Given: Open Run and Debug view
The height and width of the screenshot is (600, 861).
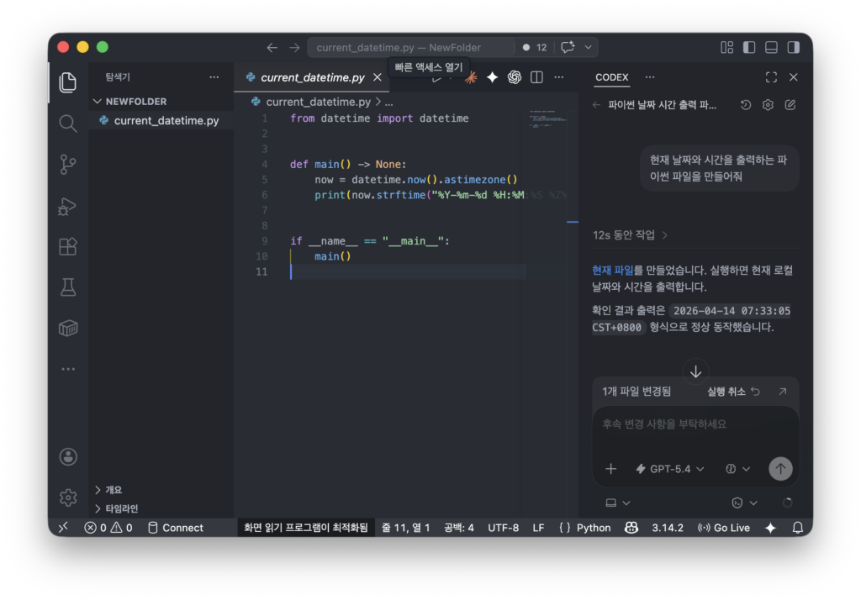Looking at the screenshot, I should pyautogui.click(x=67, y=207).
